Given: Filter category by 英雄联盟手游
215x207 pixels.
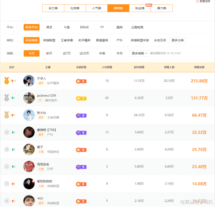Looking at the screenshot, I should click(140, 40).
